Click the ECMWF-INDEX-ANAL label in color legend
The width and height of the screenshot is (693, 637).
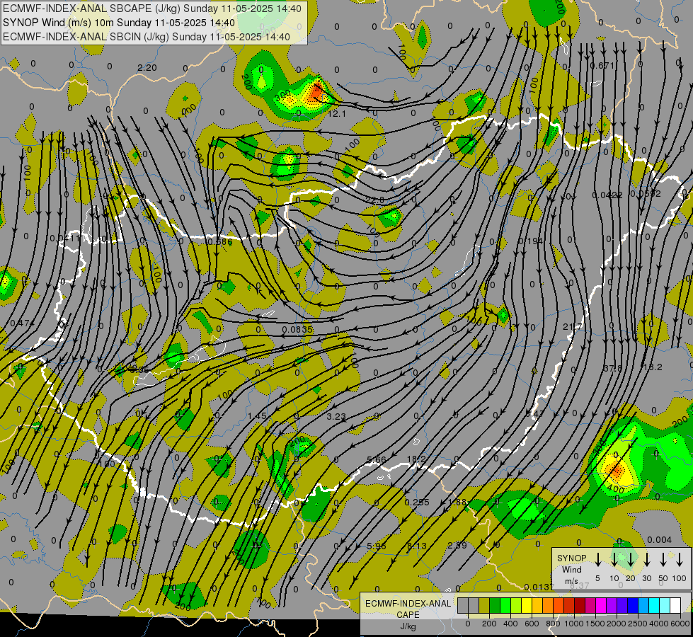coord(408,604)
